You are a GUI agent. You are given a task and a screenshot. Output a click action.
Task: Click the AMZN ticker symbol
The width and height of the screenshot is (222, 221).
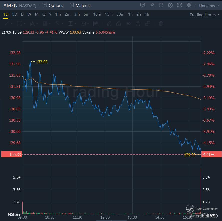tap(10, 5)
